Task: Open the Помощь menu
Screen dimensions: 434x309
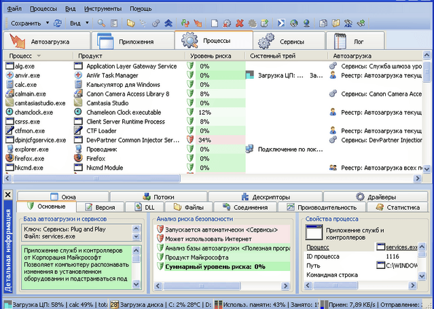Action: (141, 9)
